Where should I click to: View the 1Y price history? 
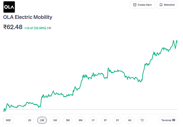pyautogui.click(x=93, y=120)
